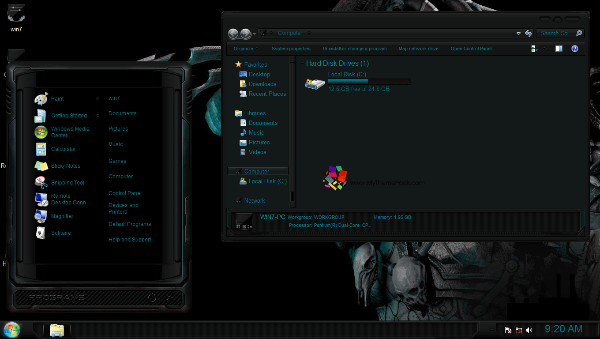
Task: Open Devices and Printers in Start menu
Action: [x=124, y=208]
